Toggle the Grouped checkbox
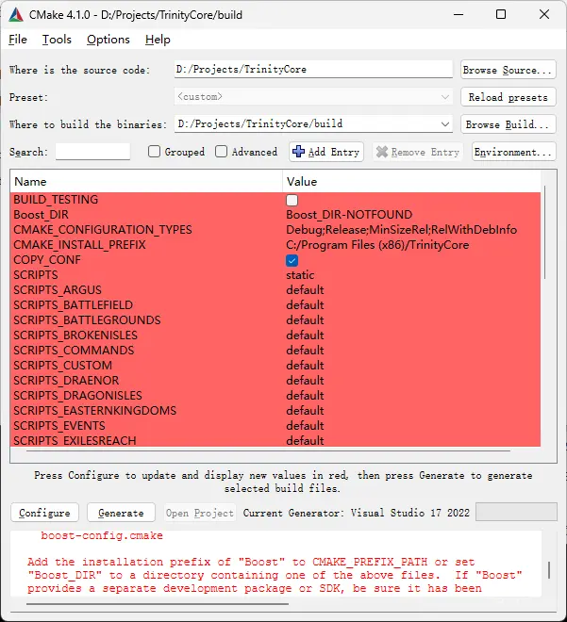 click(x=154, y=152)
